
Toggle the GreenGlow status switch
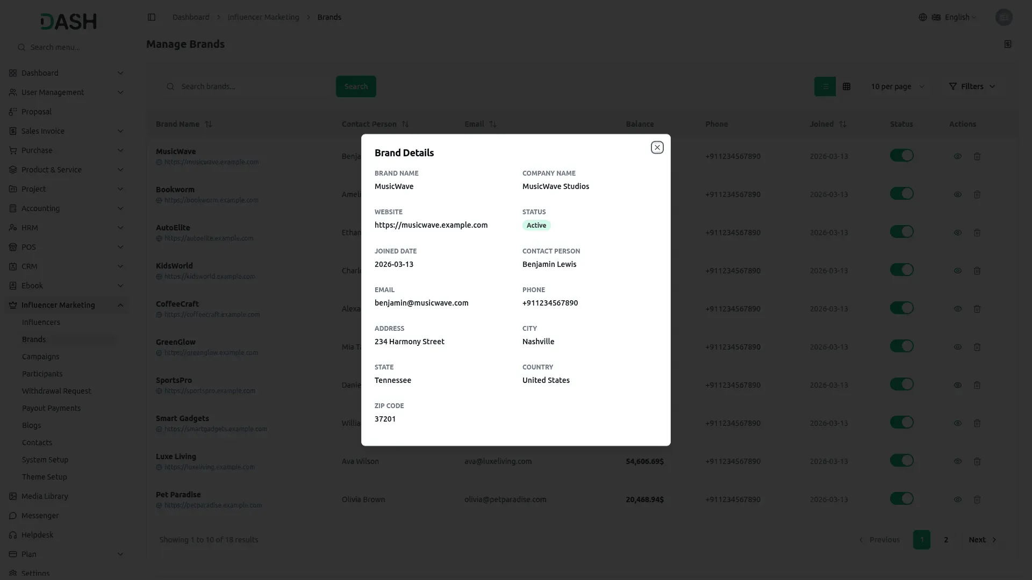(x=901, y=346)
